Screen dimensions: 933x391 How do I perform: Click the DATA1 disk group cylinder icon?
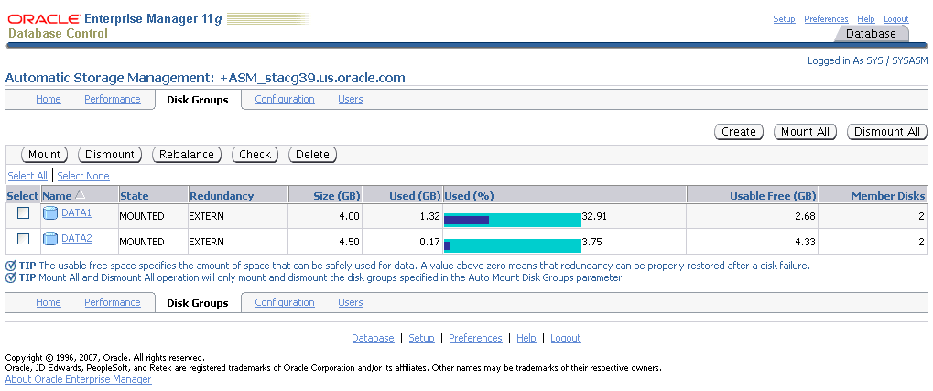pos(50,212)
